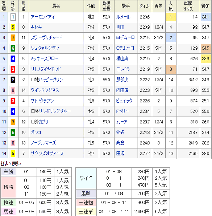
Task: Click the 三連複 payout label
Action: tap(86, 203)
